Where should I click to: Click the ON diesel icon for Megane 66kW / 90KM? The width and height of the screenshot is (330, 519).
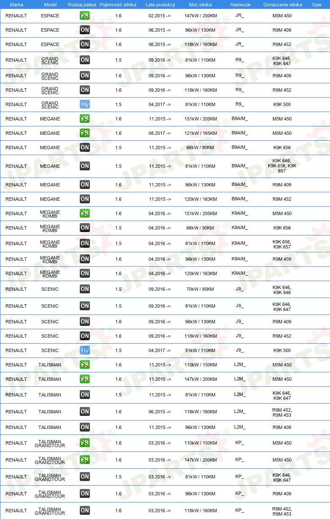point(85,148)
